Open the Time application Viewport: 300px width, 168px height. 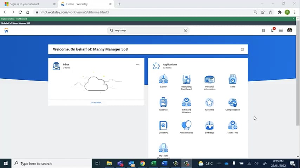[233, 81]
